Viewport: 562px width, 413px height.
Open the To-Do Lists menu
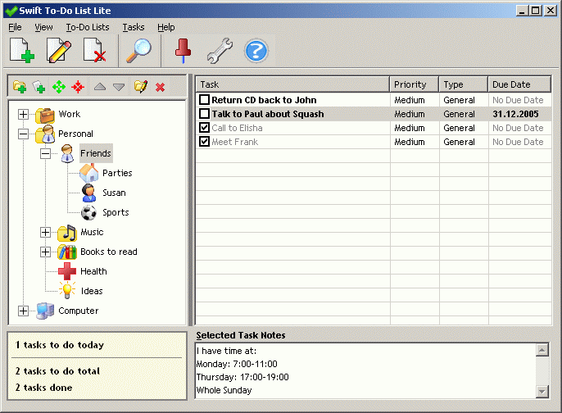(88, 27)
